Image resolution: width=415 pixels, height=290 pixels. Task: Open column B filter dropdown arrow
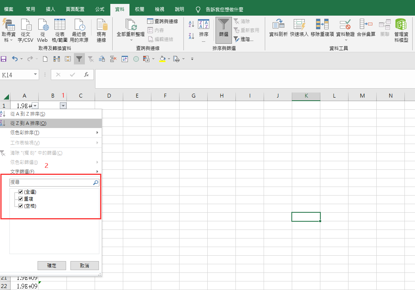[63, 105]
